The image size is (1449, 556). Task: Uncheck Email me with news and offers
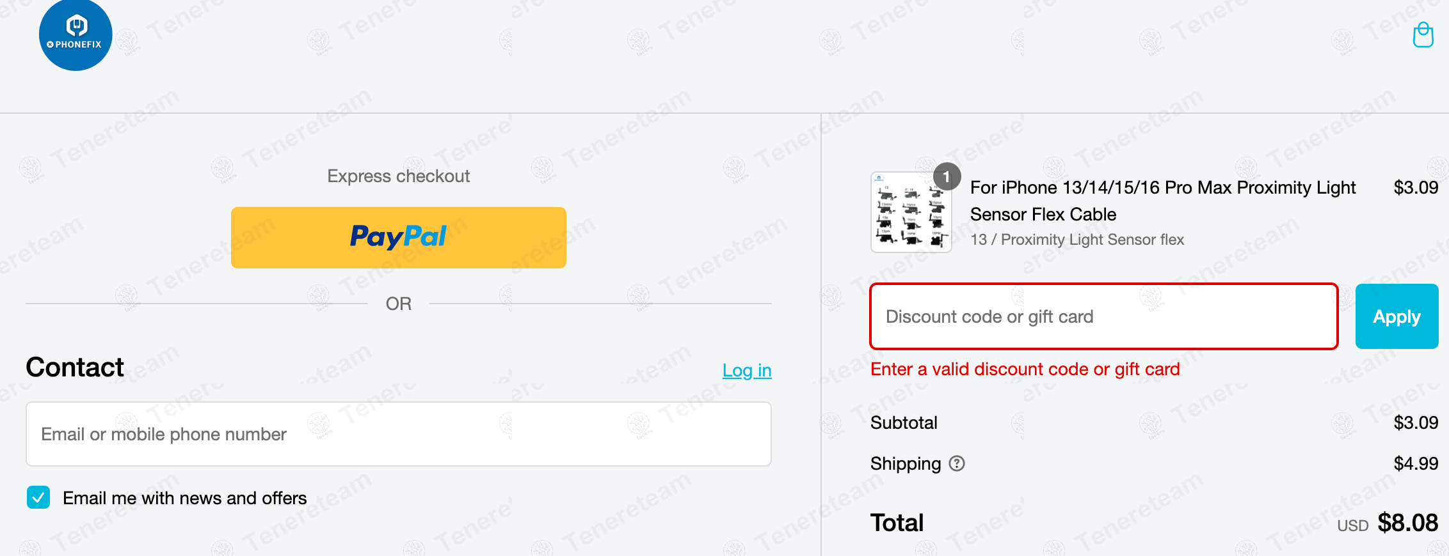tap(38, 497)
